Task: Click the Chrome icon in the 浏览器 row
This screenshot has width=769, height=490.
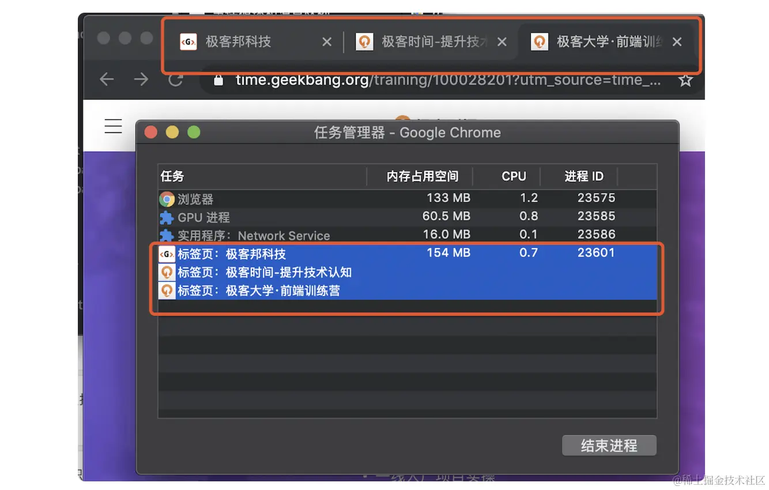Action: 167,199
